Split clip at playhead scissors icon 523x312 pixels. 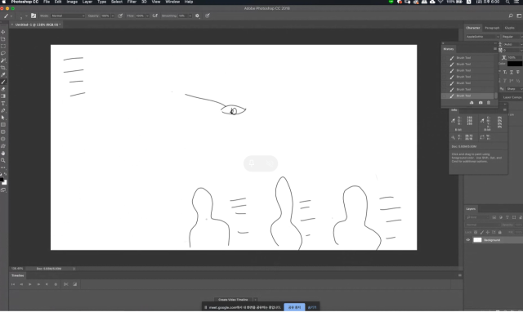coord(65,284)
